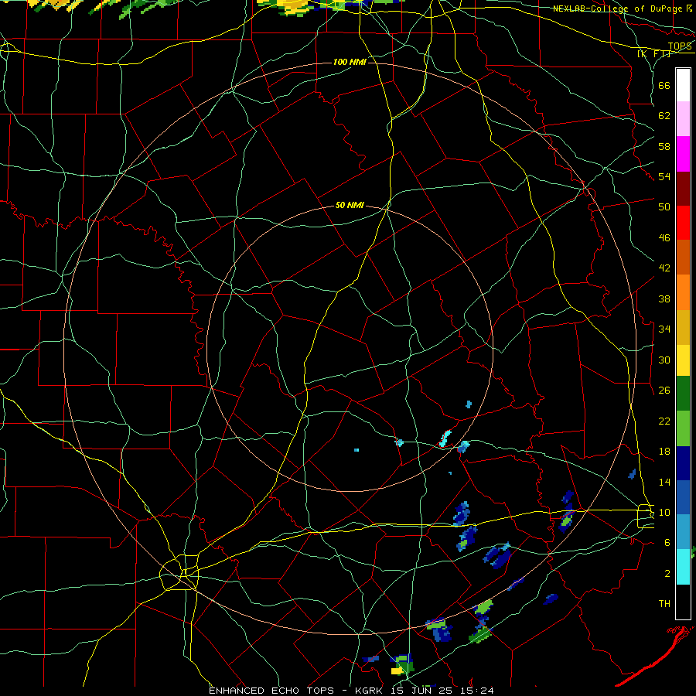The height and width of the screenshot is (696, 696).
Task: Click the legend value '62'
Action: coord(664,116)
